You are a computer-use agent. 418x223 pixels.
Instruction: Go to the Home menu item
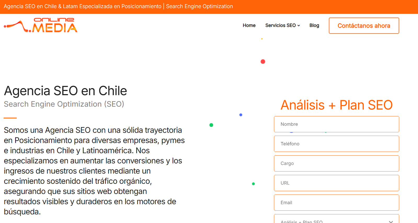pyautogui.click(x=249, y=25)
